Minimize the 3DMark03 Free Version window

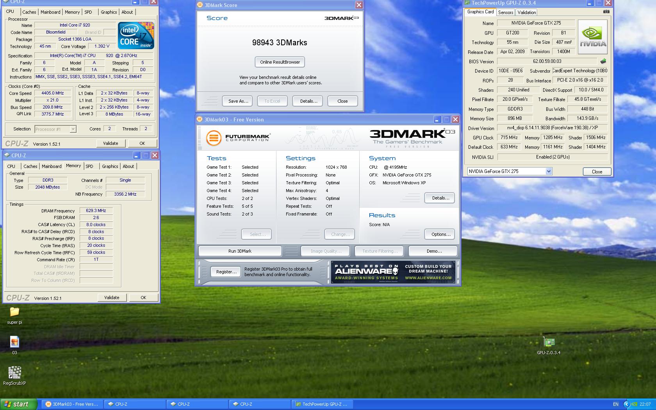(437, 119)
